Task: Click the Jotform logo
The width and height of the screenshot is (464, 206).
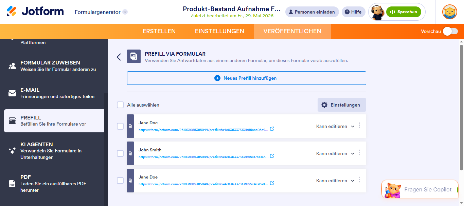Action: click(x=35, y=12)
